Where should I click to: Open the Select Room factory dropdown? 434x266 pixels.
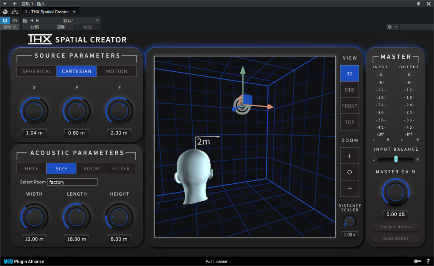click(x=72, y=182)
